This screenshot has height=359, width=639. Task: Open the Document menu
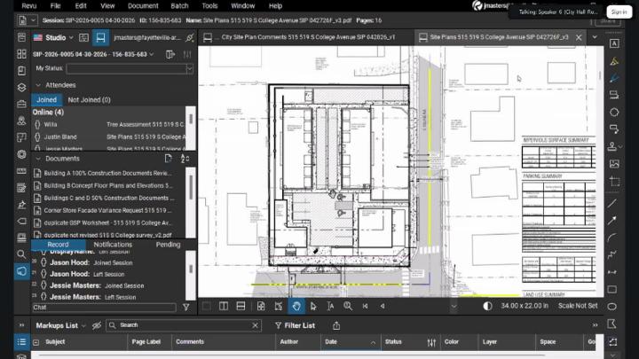(x=143, y=5)
